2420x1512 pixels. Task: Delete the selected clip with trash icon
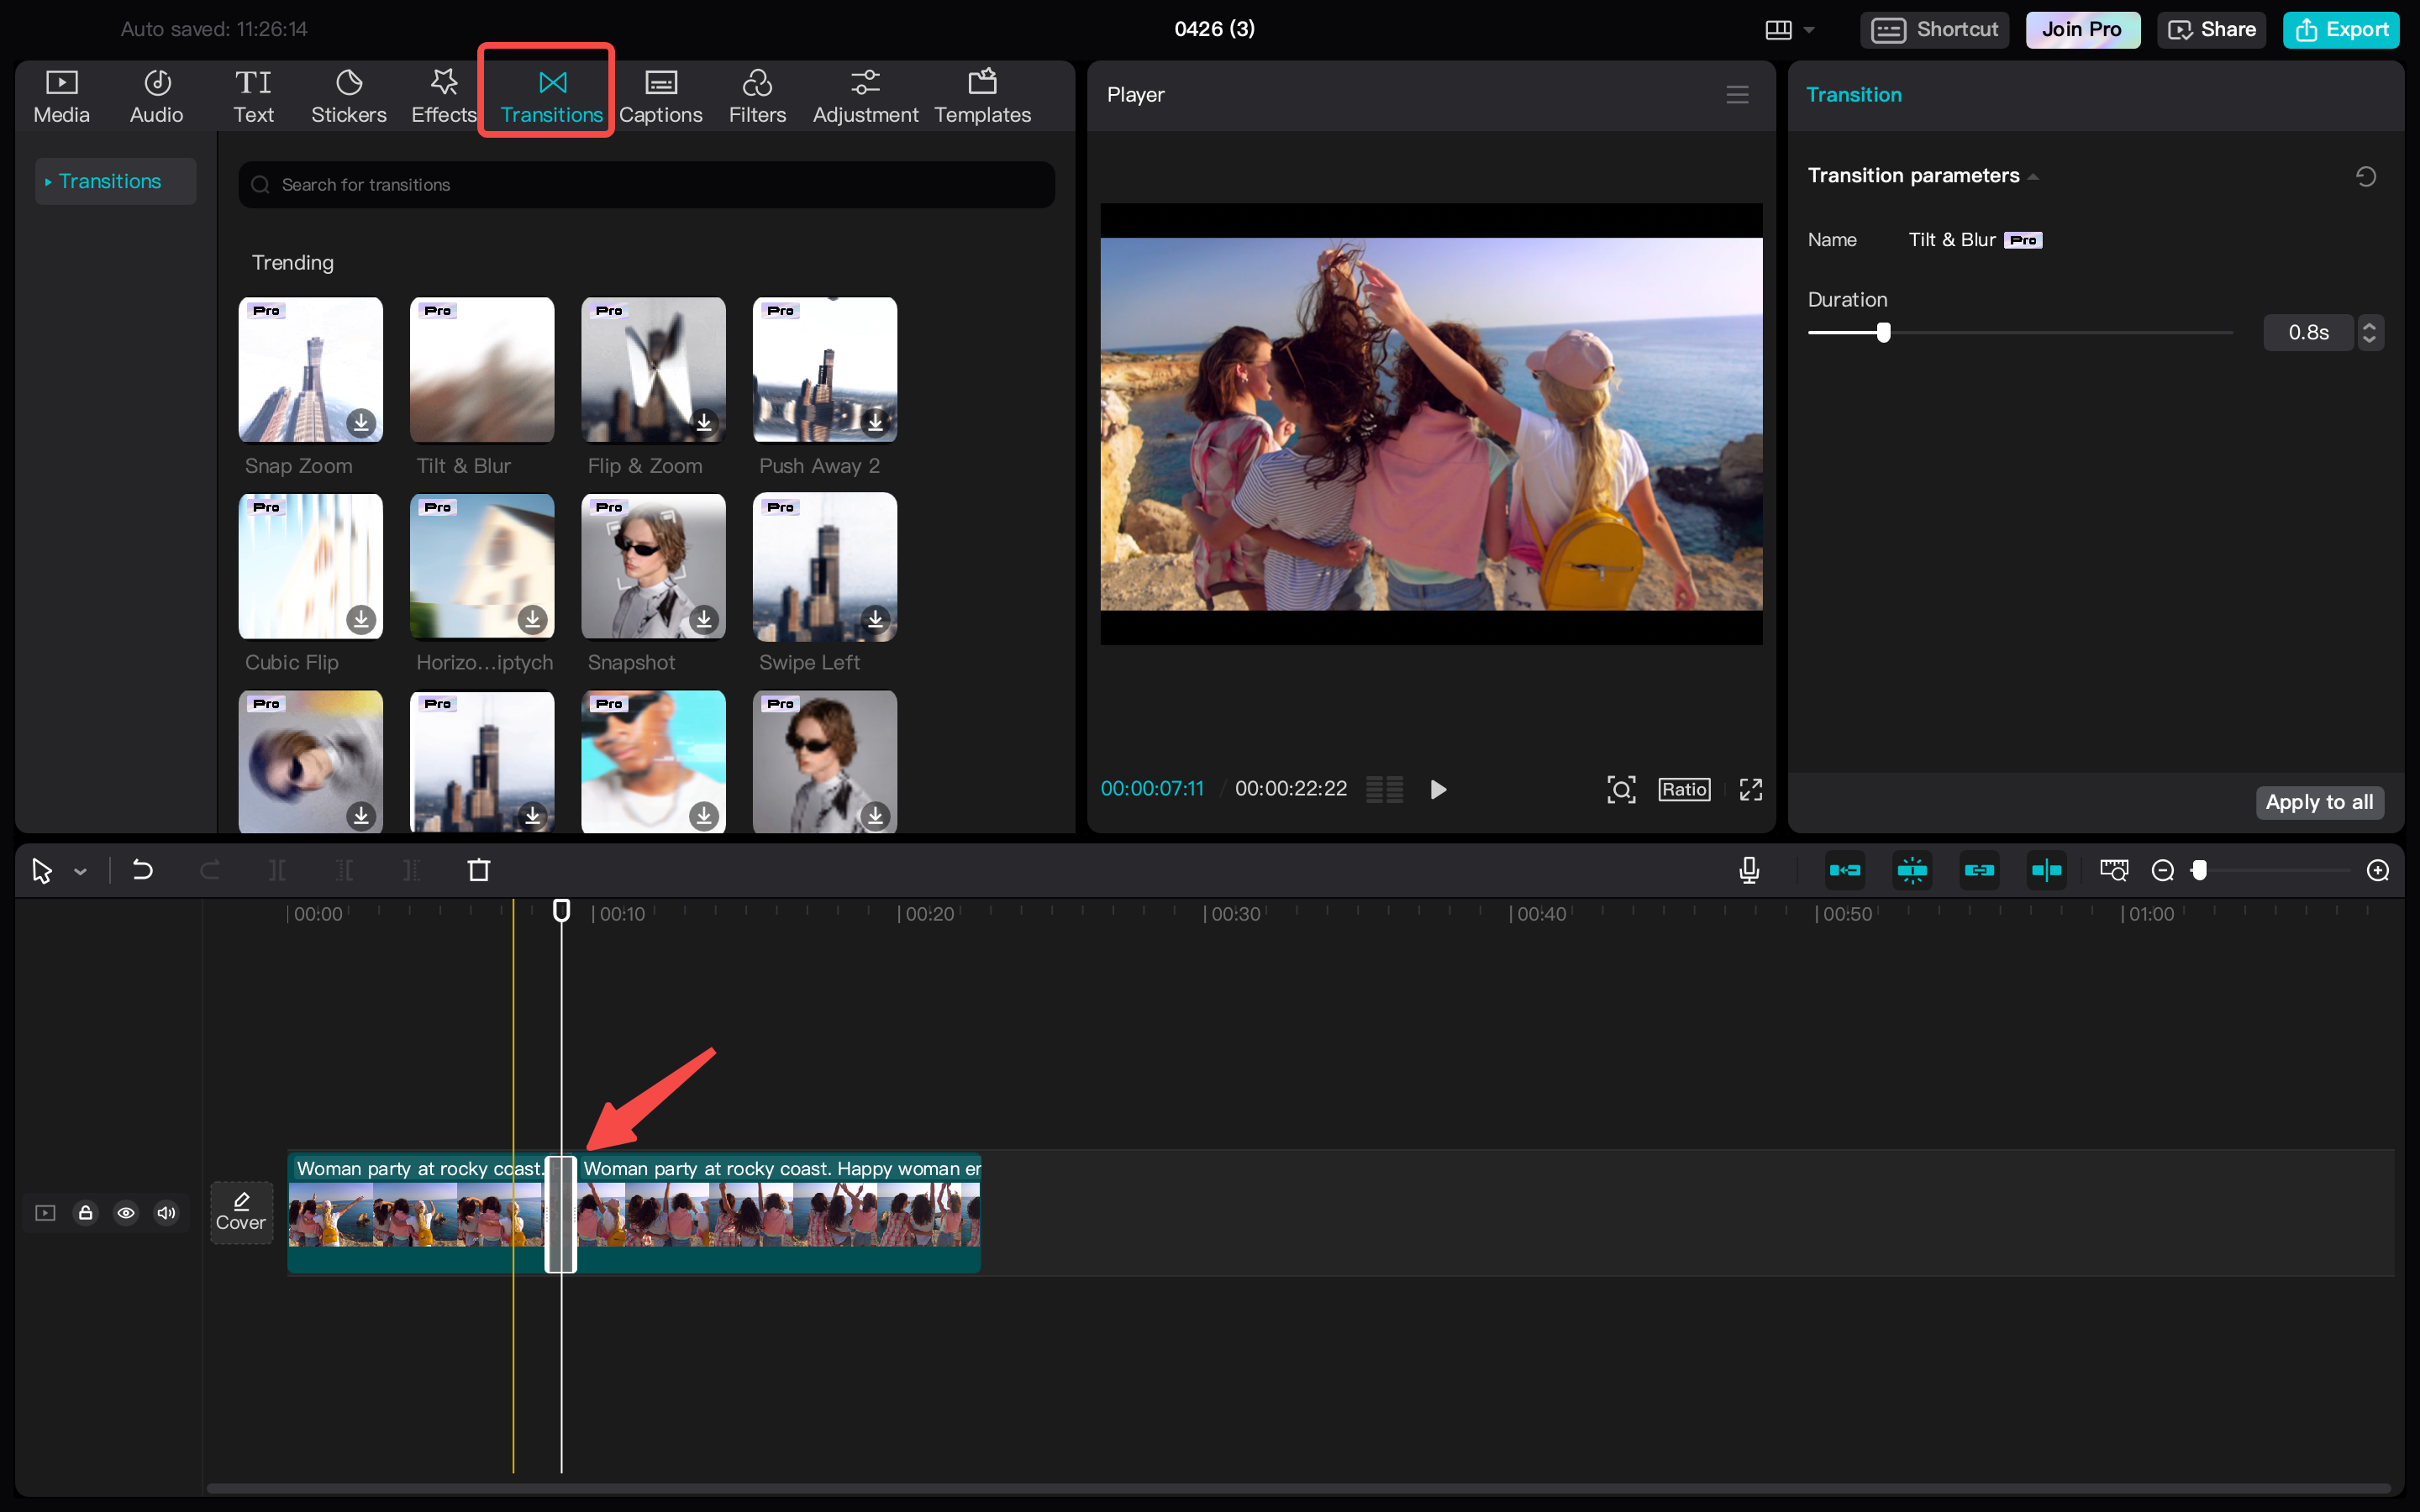pyautogui.click(x=479, y=870)
